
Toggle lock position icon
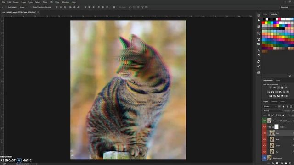[276, 115]
